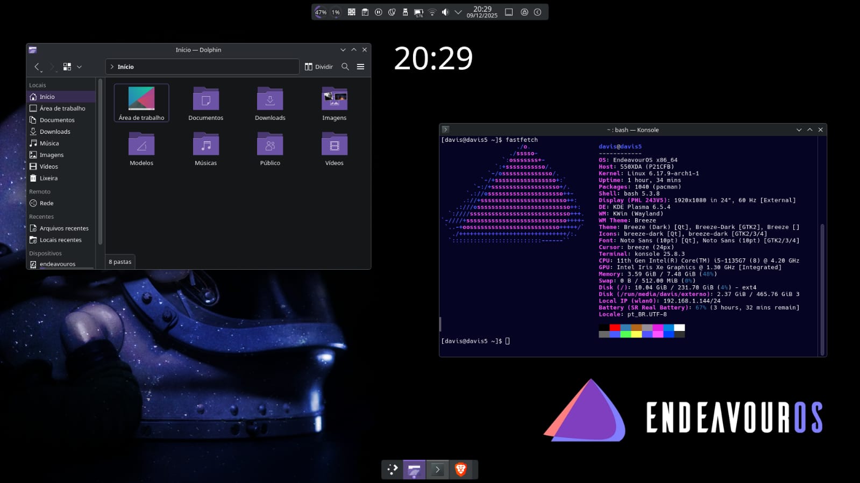Click the Konsole icon in the dock
The height and width of the screenshot is (483, 860).
[437, 470]
